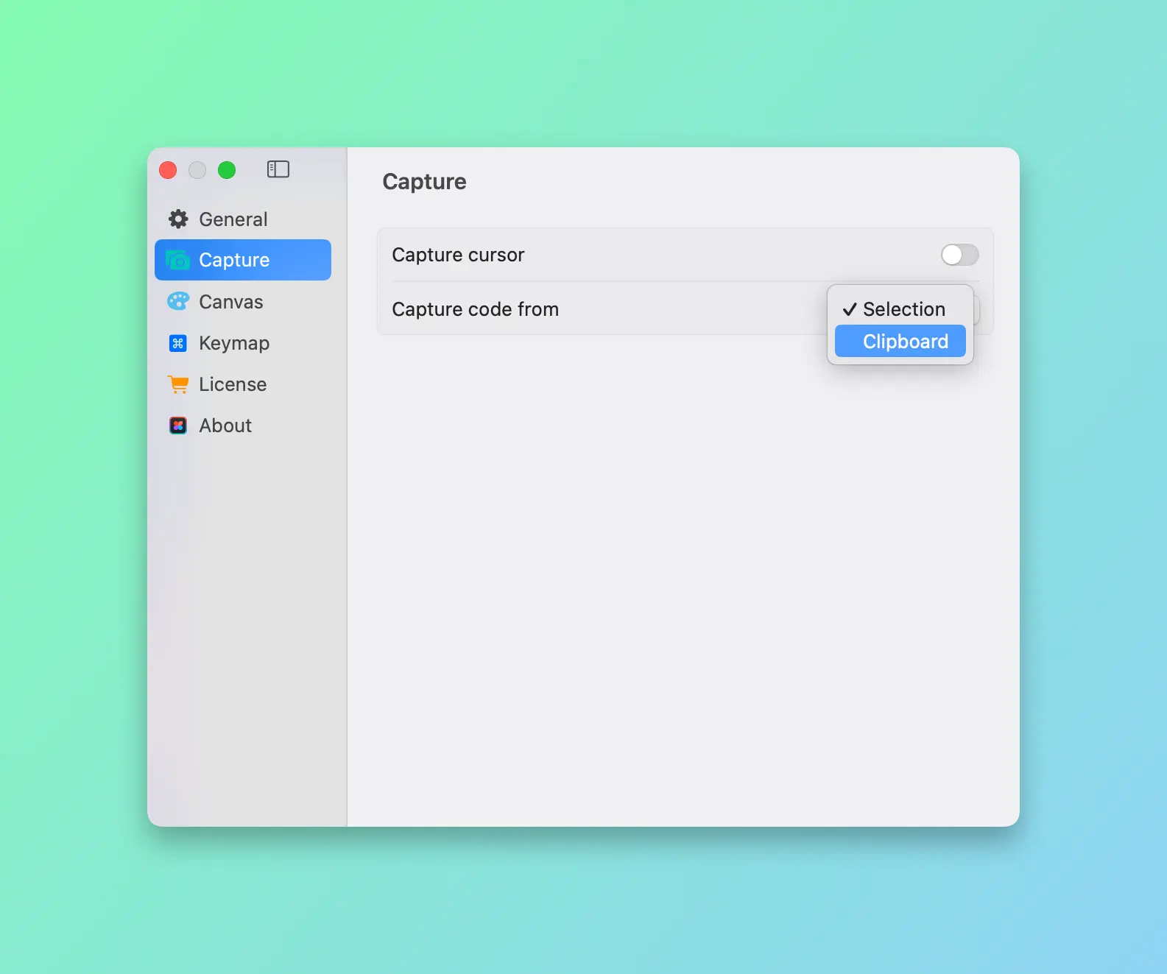Click the checkmark beside Selection

849,309
